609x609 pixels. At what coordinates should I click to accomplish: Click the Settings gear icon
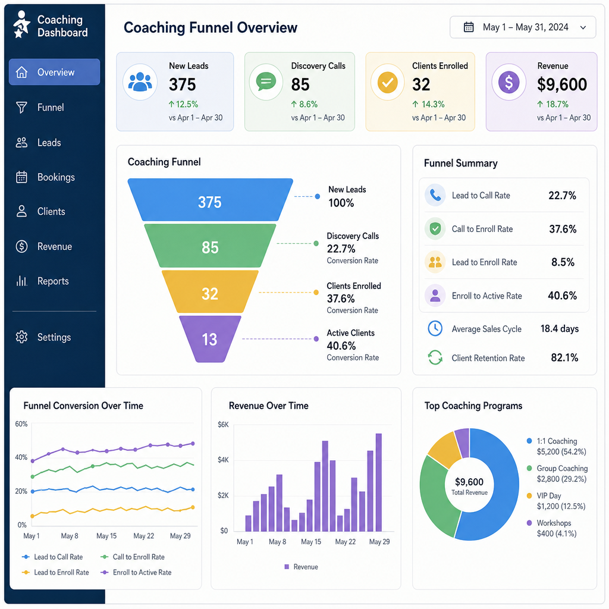point(22,337)
